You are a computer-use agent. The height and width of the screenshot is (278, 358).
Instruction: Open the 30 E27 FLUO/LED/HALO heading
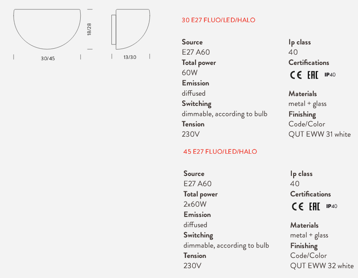pyautogui.click(x=218, y=20)
